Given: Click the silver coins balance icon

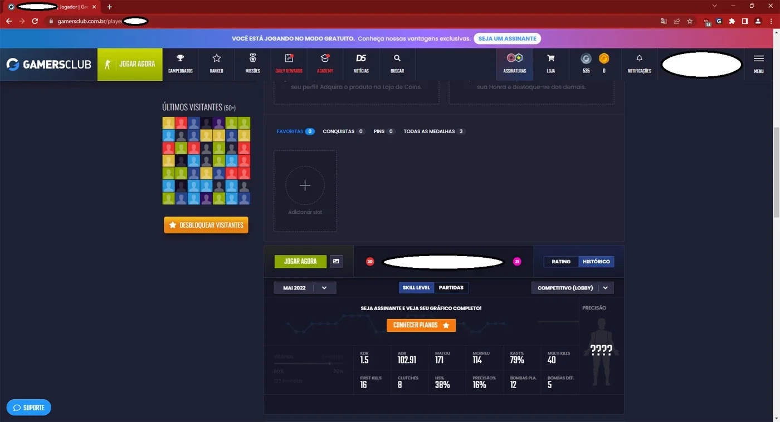Looking at the screenshot, I should click(586, 58).
